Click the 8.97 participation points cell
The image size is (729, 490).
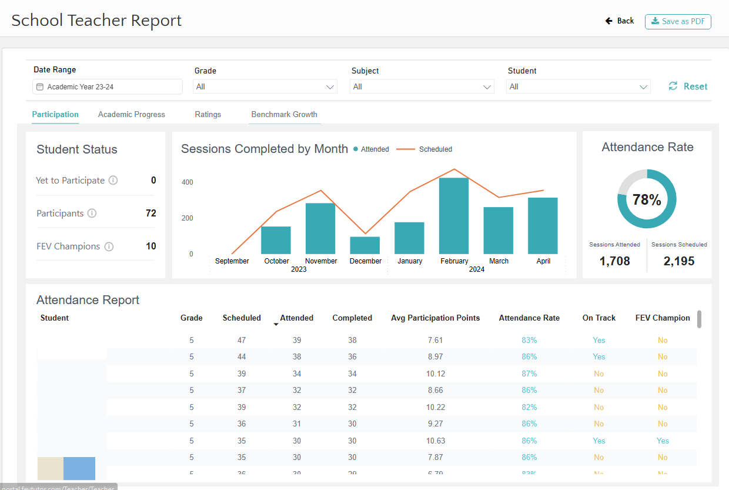click(436, 356)
